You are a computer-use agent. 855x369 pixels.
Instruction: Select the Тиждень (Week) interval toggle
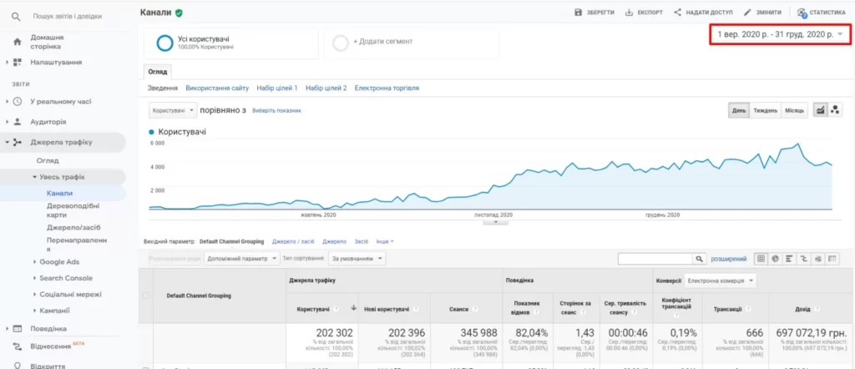pos(766,111)
